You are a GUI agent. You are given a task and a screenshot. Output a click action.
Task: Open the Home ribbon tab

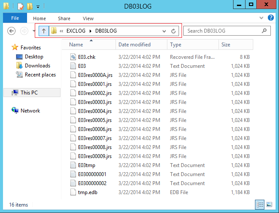pos(39,18)
